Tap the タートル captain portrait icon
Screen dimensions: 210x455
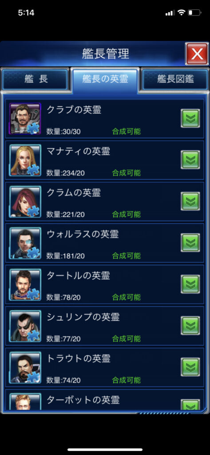[x=25, y=285]
